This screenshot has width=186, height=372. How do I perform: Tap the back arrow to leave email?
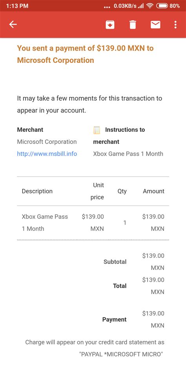coord(13,24)
